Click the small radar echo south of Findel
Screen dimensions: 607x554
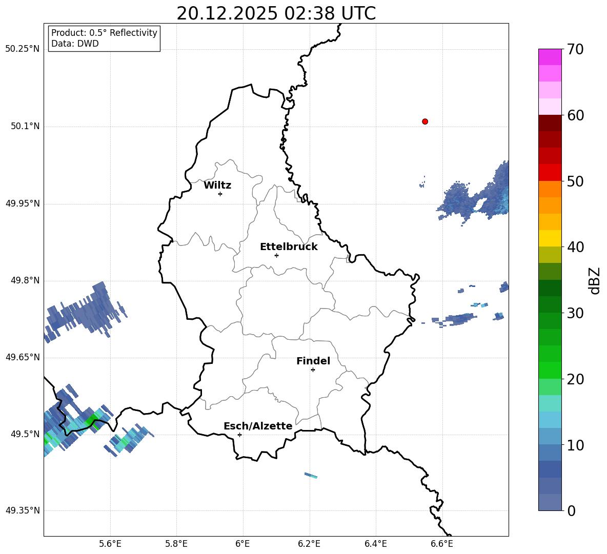coord(311,476)
